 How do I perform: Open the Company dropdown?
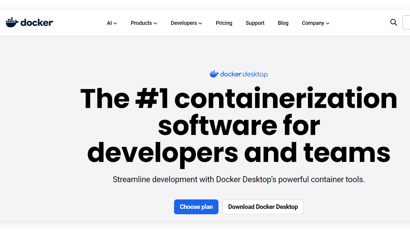tap(315, 23)
